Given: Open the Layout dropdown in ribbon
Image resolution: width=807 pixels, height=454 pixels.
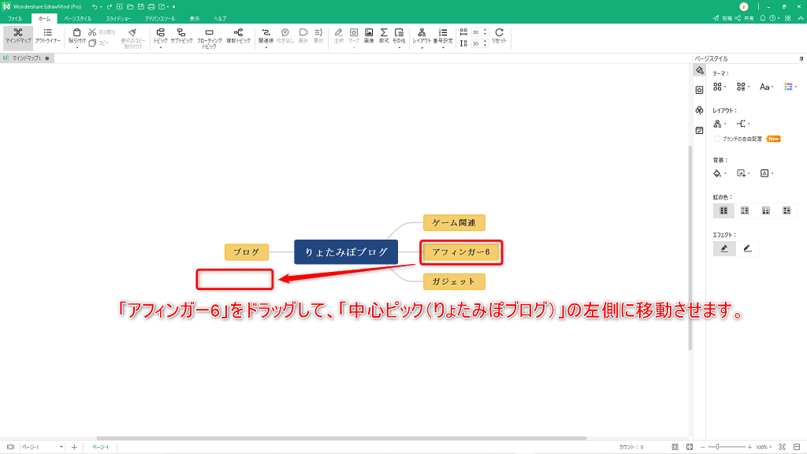Looking at the screenshot, I should [422, 48].
